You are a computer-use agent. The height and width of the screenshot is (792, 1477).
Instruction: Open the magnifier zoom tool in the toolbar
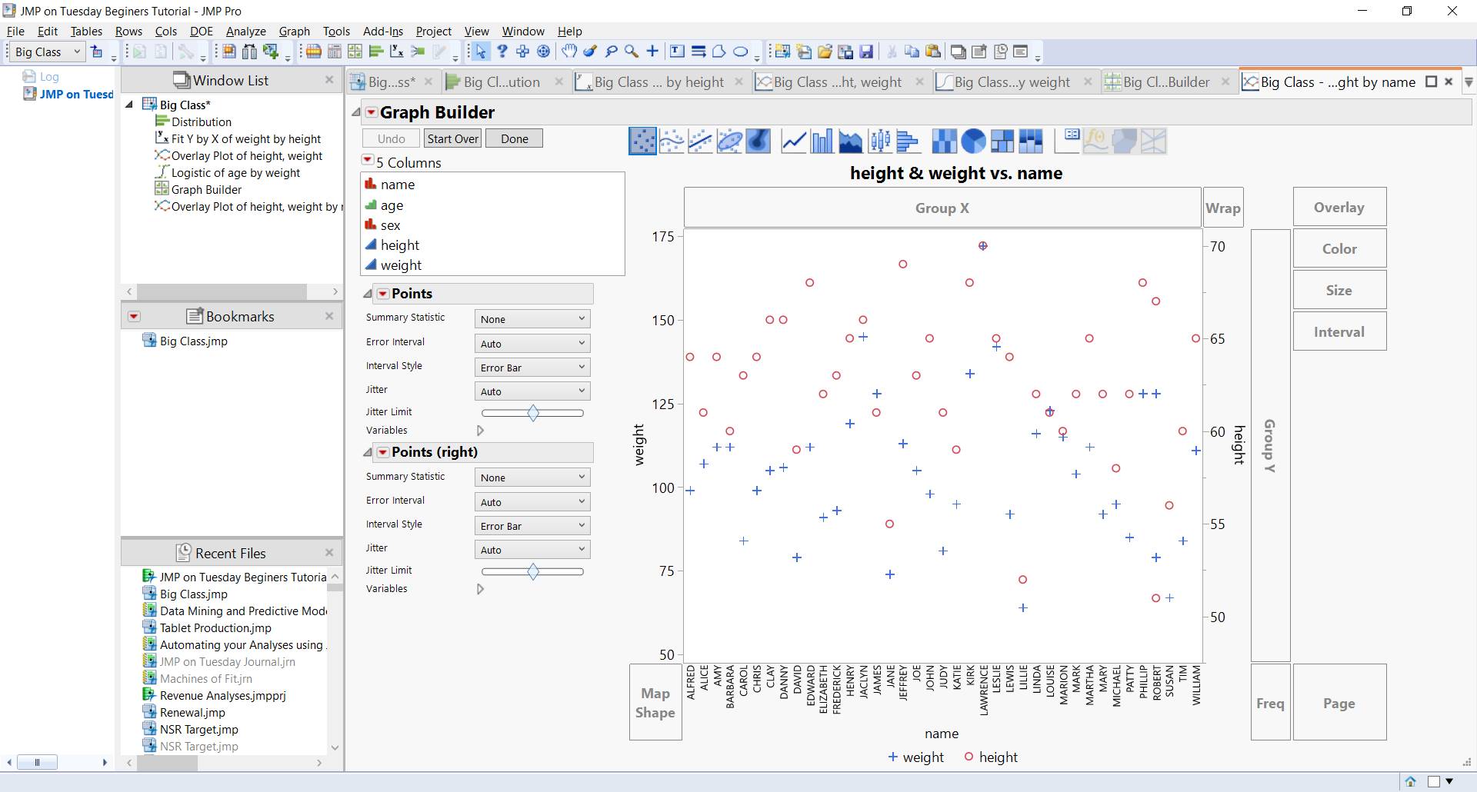[x=632, y=52]
